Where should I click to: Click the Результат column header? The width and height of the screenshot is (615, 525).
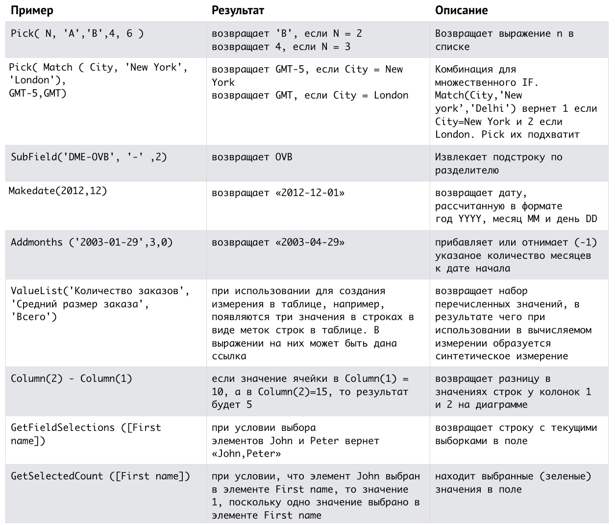tap(238, 10)
